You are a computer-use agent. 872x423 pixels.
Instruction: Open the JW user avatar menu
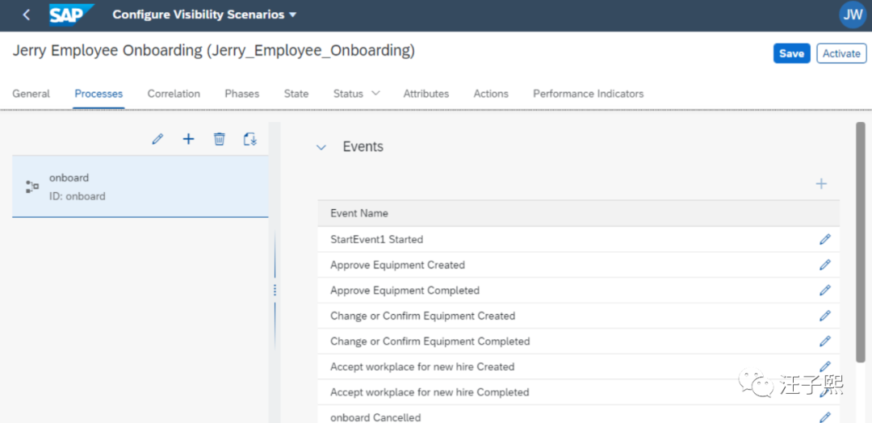click(x=853, y=15)
